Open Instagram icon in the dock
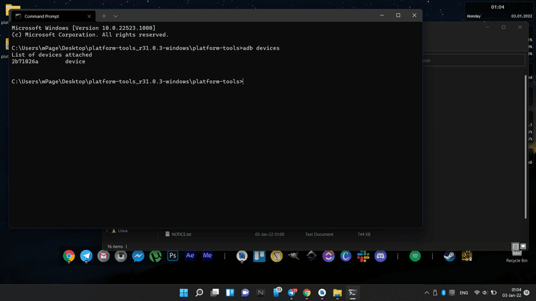This screenshot has height=301, width=536. [121, 256]
